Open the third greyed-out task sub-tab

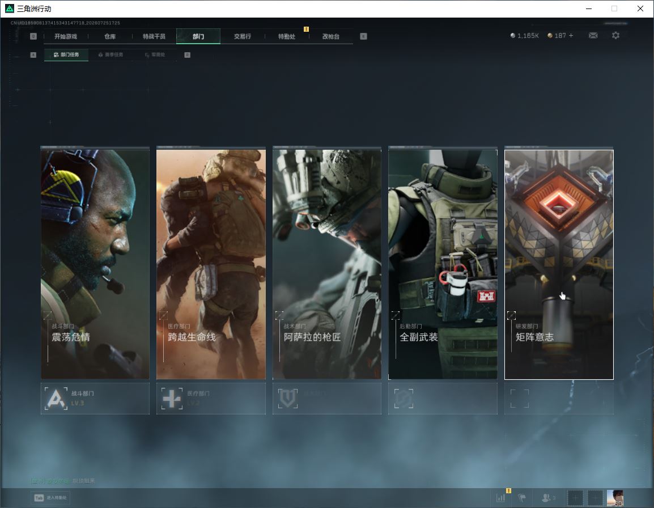coord(155,54)
